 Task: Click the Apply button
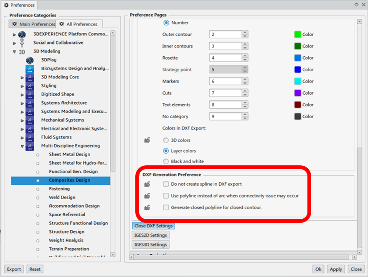tap(336, 269)
